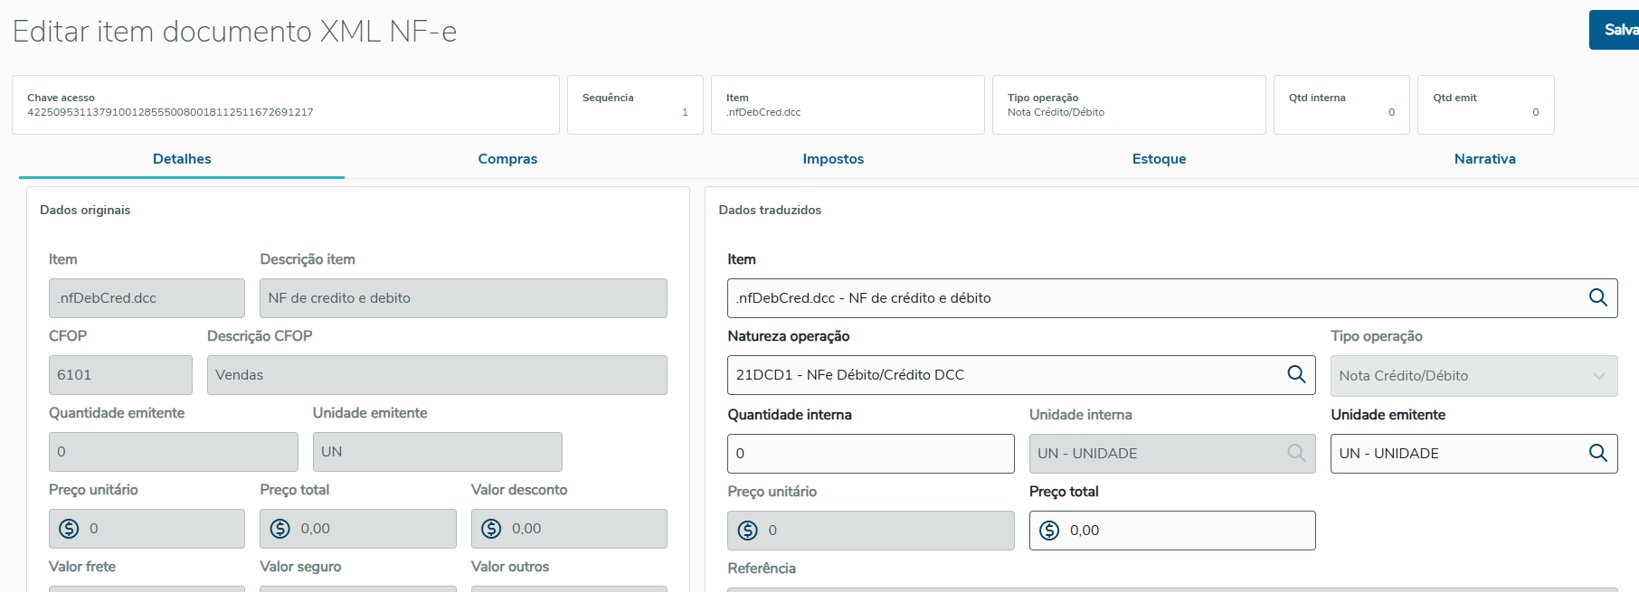Go to the Estoque tab

(x=1159, y=159)
